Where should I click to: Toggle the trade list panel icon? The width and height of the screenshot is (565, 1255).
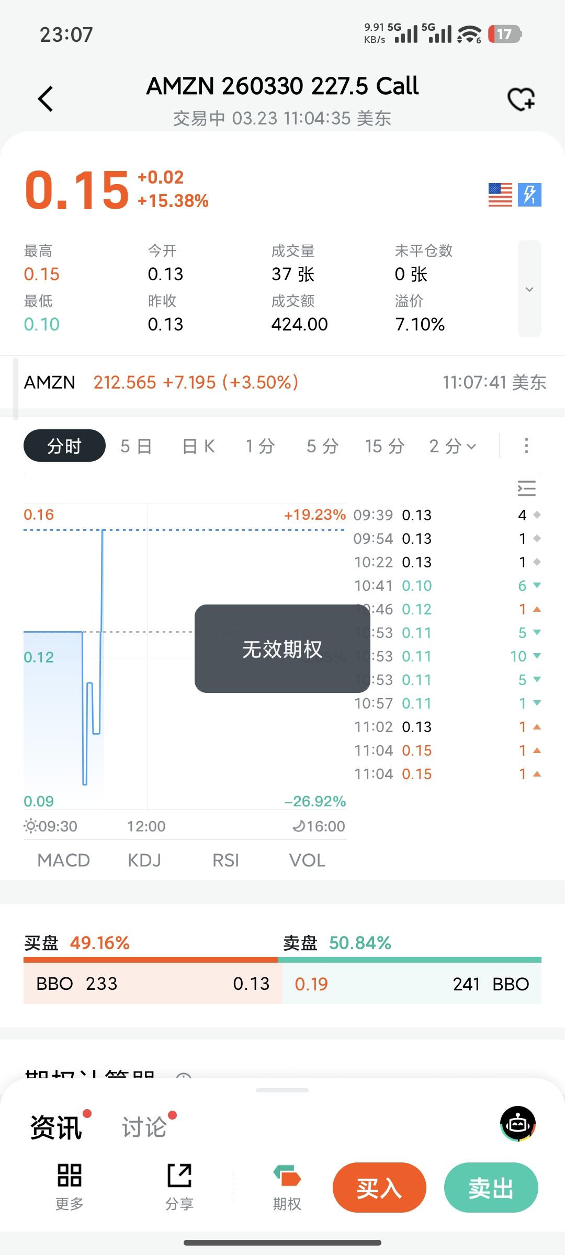(526, 488)
